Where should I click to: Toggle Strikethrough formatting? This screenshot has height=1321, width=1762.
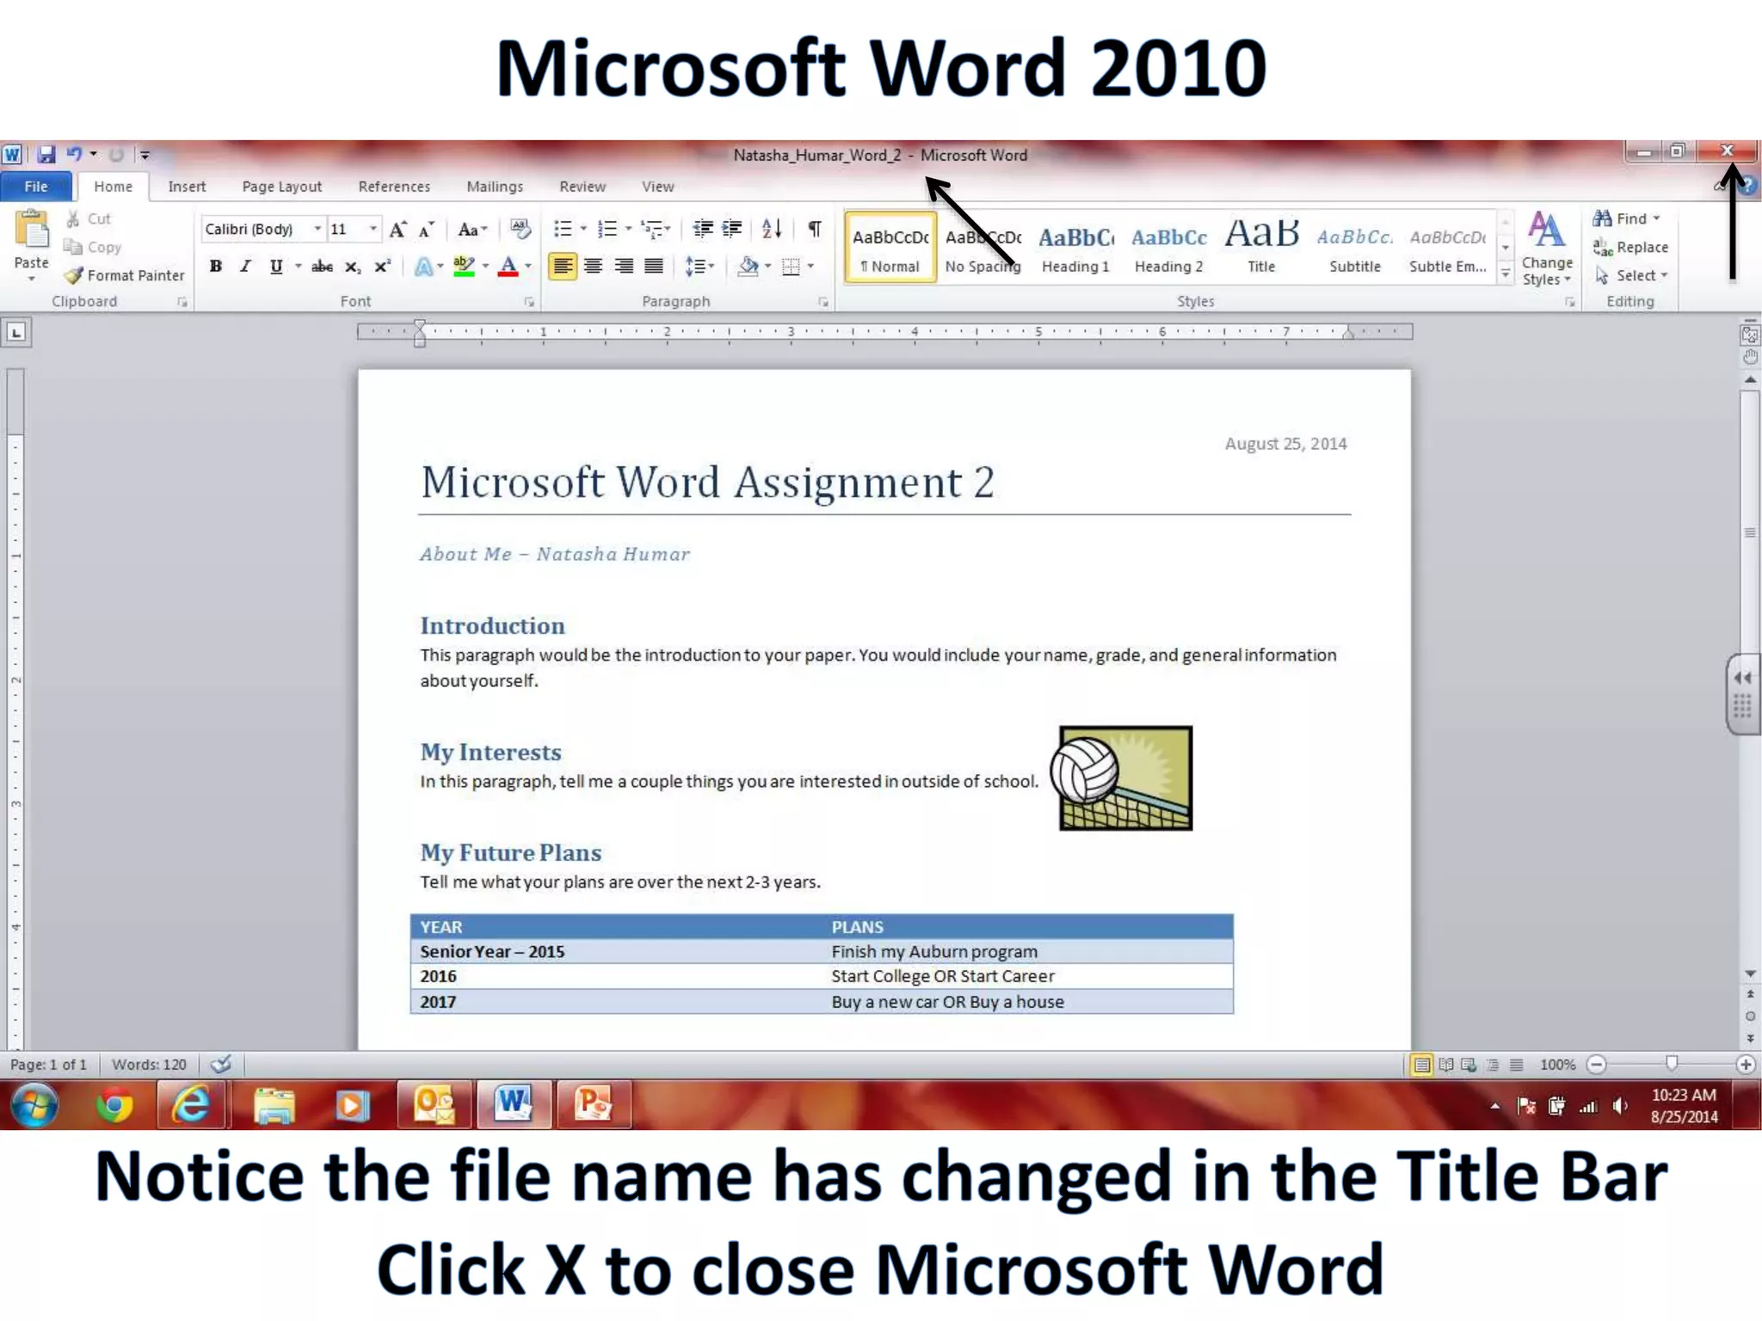coord(322,267)
